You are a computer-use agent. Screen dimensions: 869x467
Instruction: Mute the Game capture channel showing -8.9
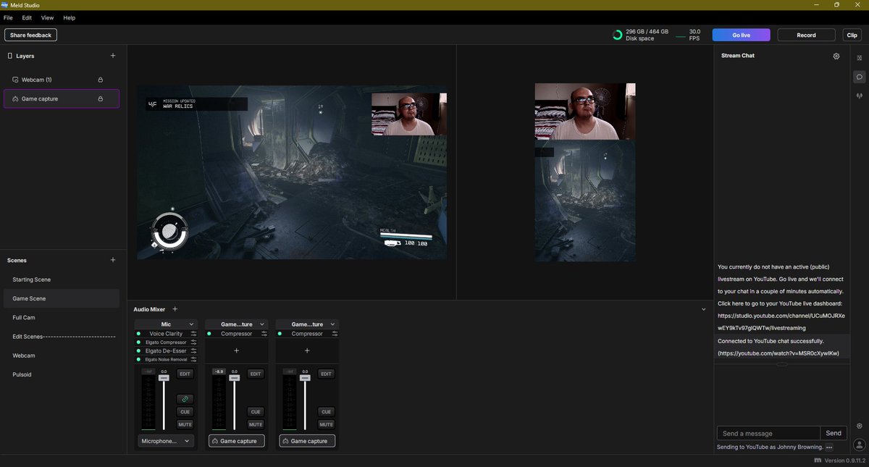click(x=256, y=424)
